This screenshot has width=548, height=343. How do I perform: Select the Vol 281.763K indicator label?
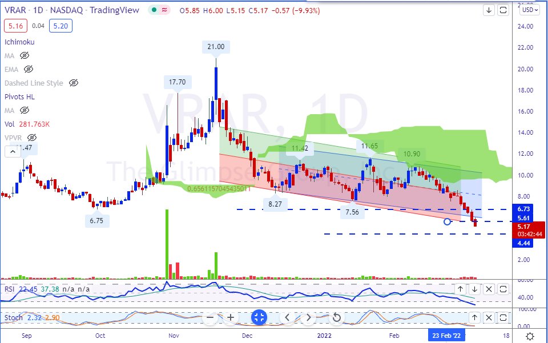[27, 124]
